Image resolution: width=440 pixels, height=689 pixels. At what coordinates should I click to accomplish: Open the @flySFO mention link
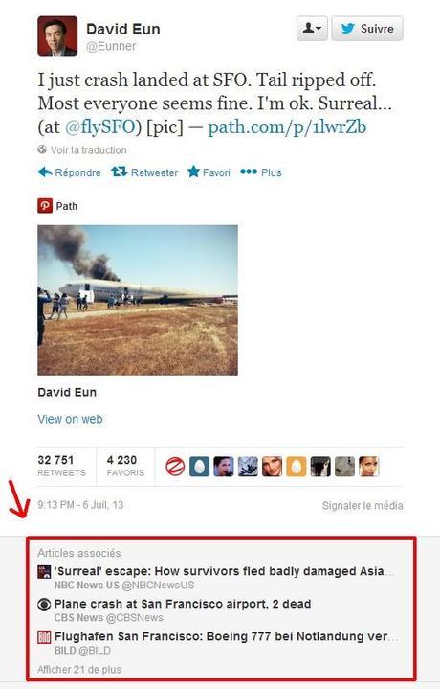pos(99,127)
